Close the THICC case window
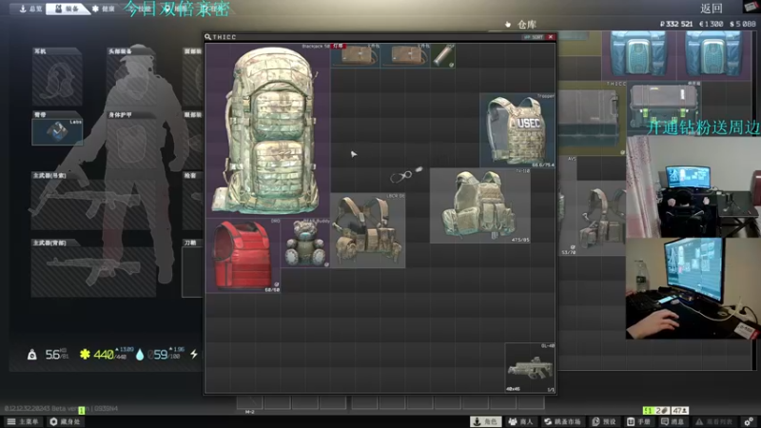This screenshot has width=761, height=428. [x=551, y=37]
